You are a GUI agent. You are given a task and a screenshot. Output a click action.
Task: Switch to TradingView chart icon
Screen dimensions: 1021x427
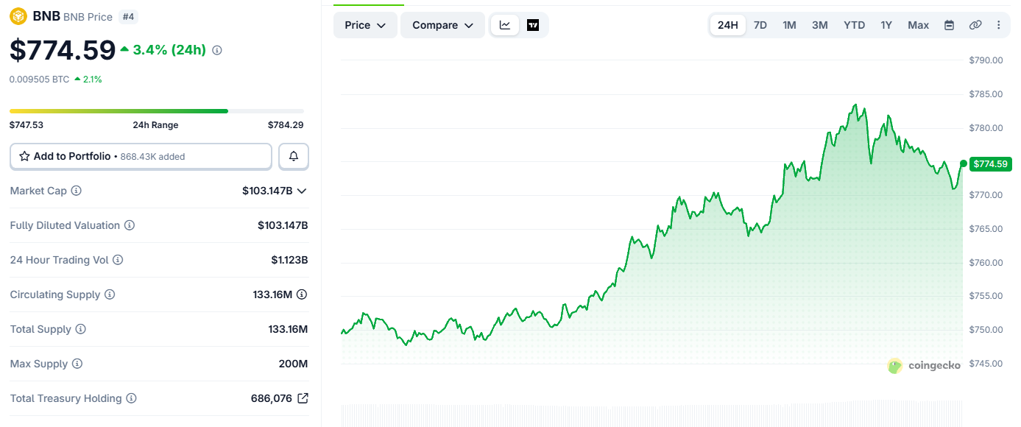tap(533, 25)
